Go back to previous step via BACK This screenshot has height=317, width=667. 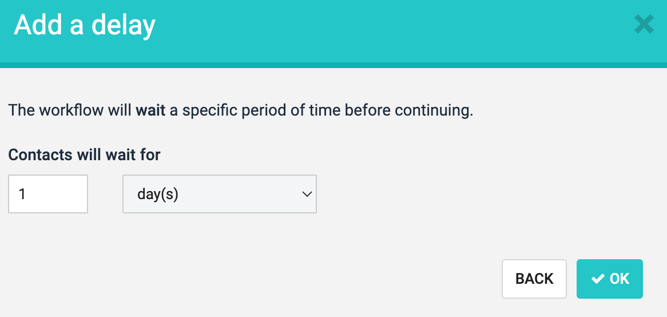[x=534, y=279]
